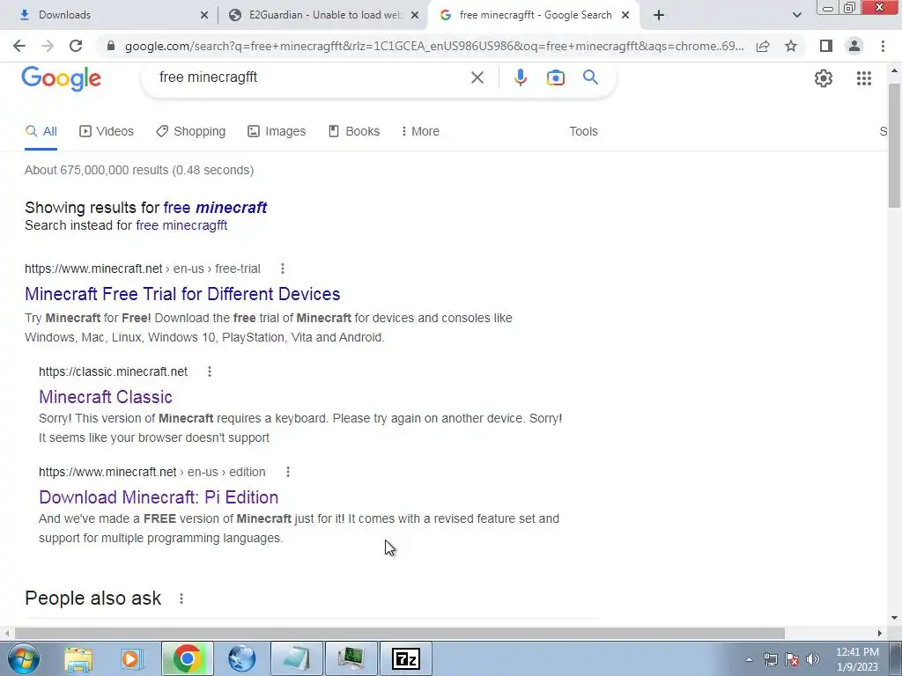Click the Google logo
Viewport: 902px width, 676px height.
click(61, 78)
